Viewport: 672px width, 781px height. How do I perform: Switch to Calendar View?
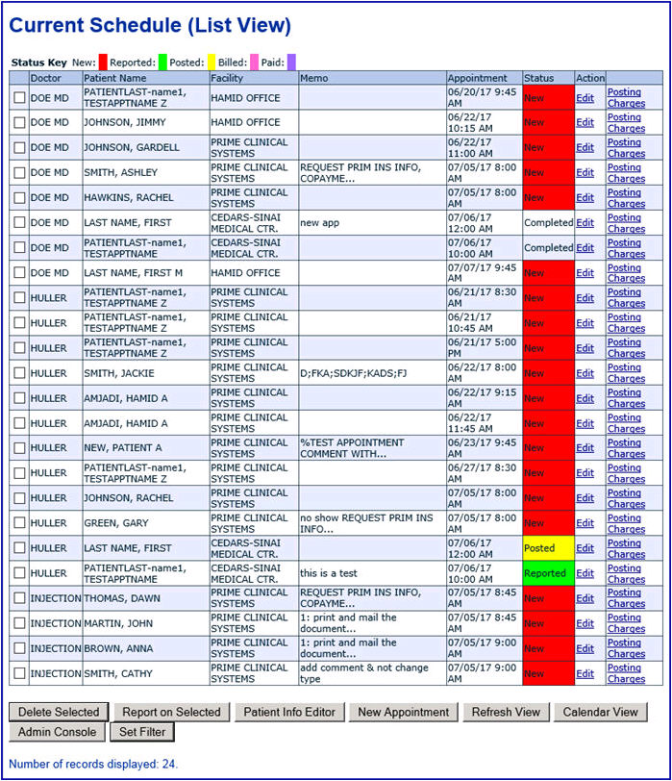(x=600, y=712)
